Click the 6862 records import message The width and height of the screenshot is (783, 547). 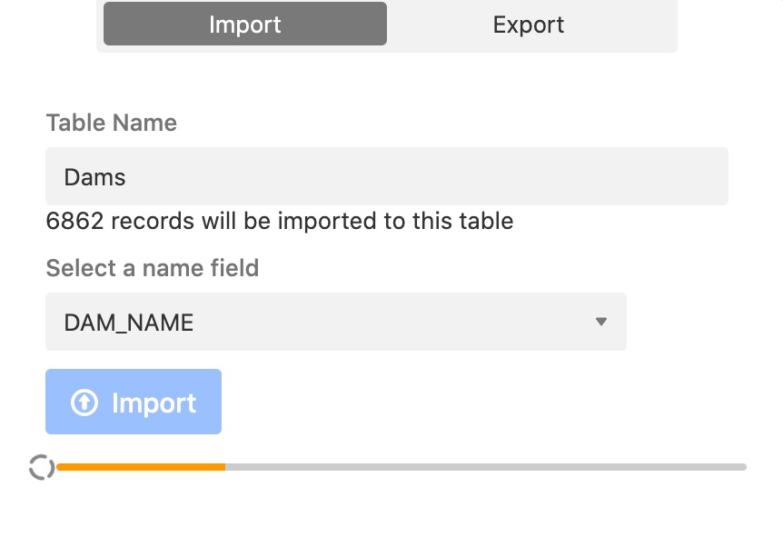point(280,221)
